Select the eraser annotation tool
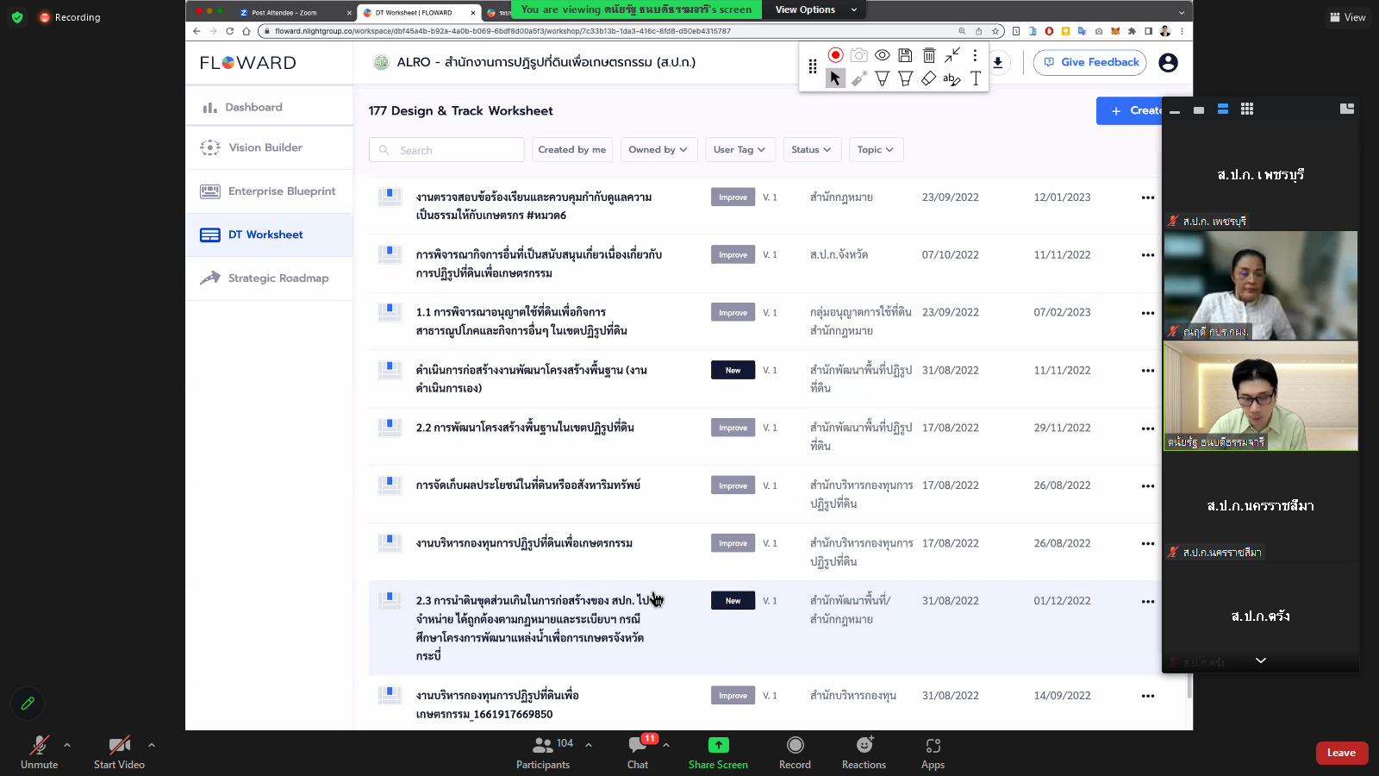Viewport: 1379px width, 776px height. coord(928,78)
